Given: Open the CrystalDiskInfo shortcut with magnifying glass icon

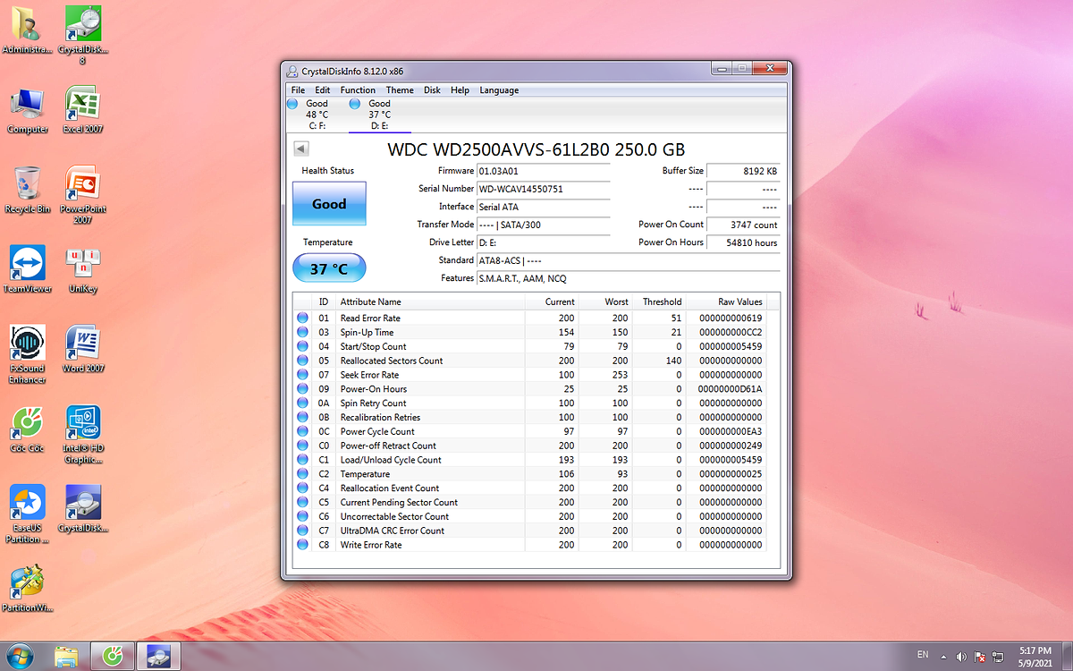Looking at the screenshot, I should coord(83,509).
